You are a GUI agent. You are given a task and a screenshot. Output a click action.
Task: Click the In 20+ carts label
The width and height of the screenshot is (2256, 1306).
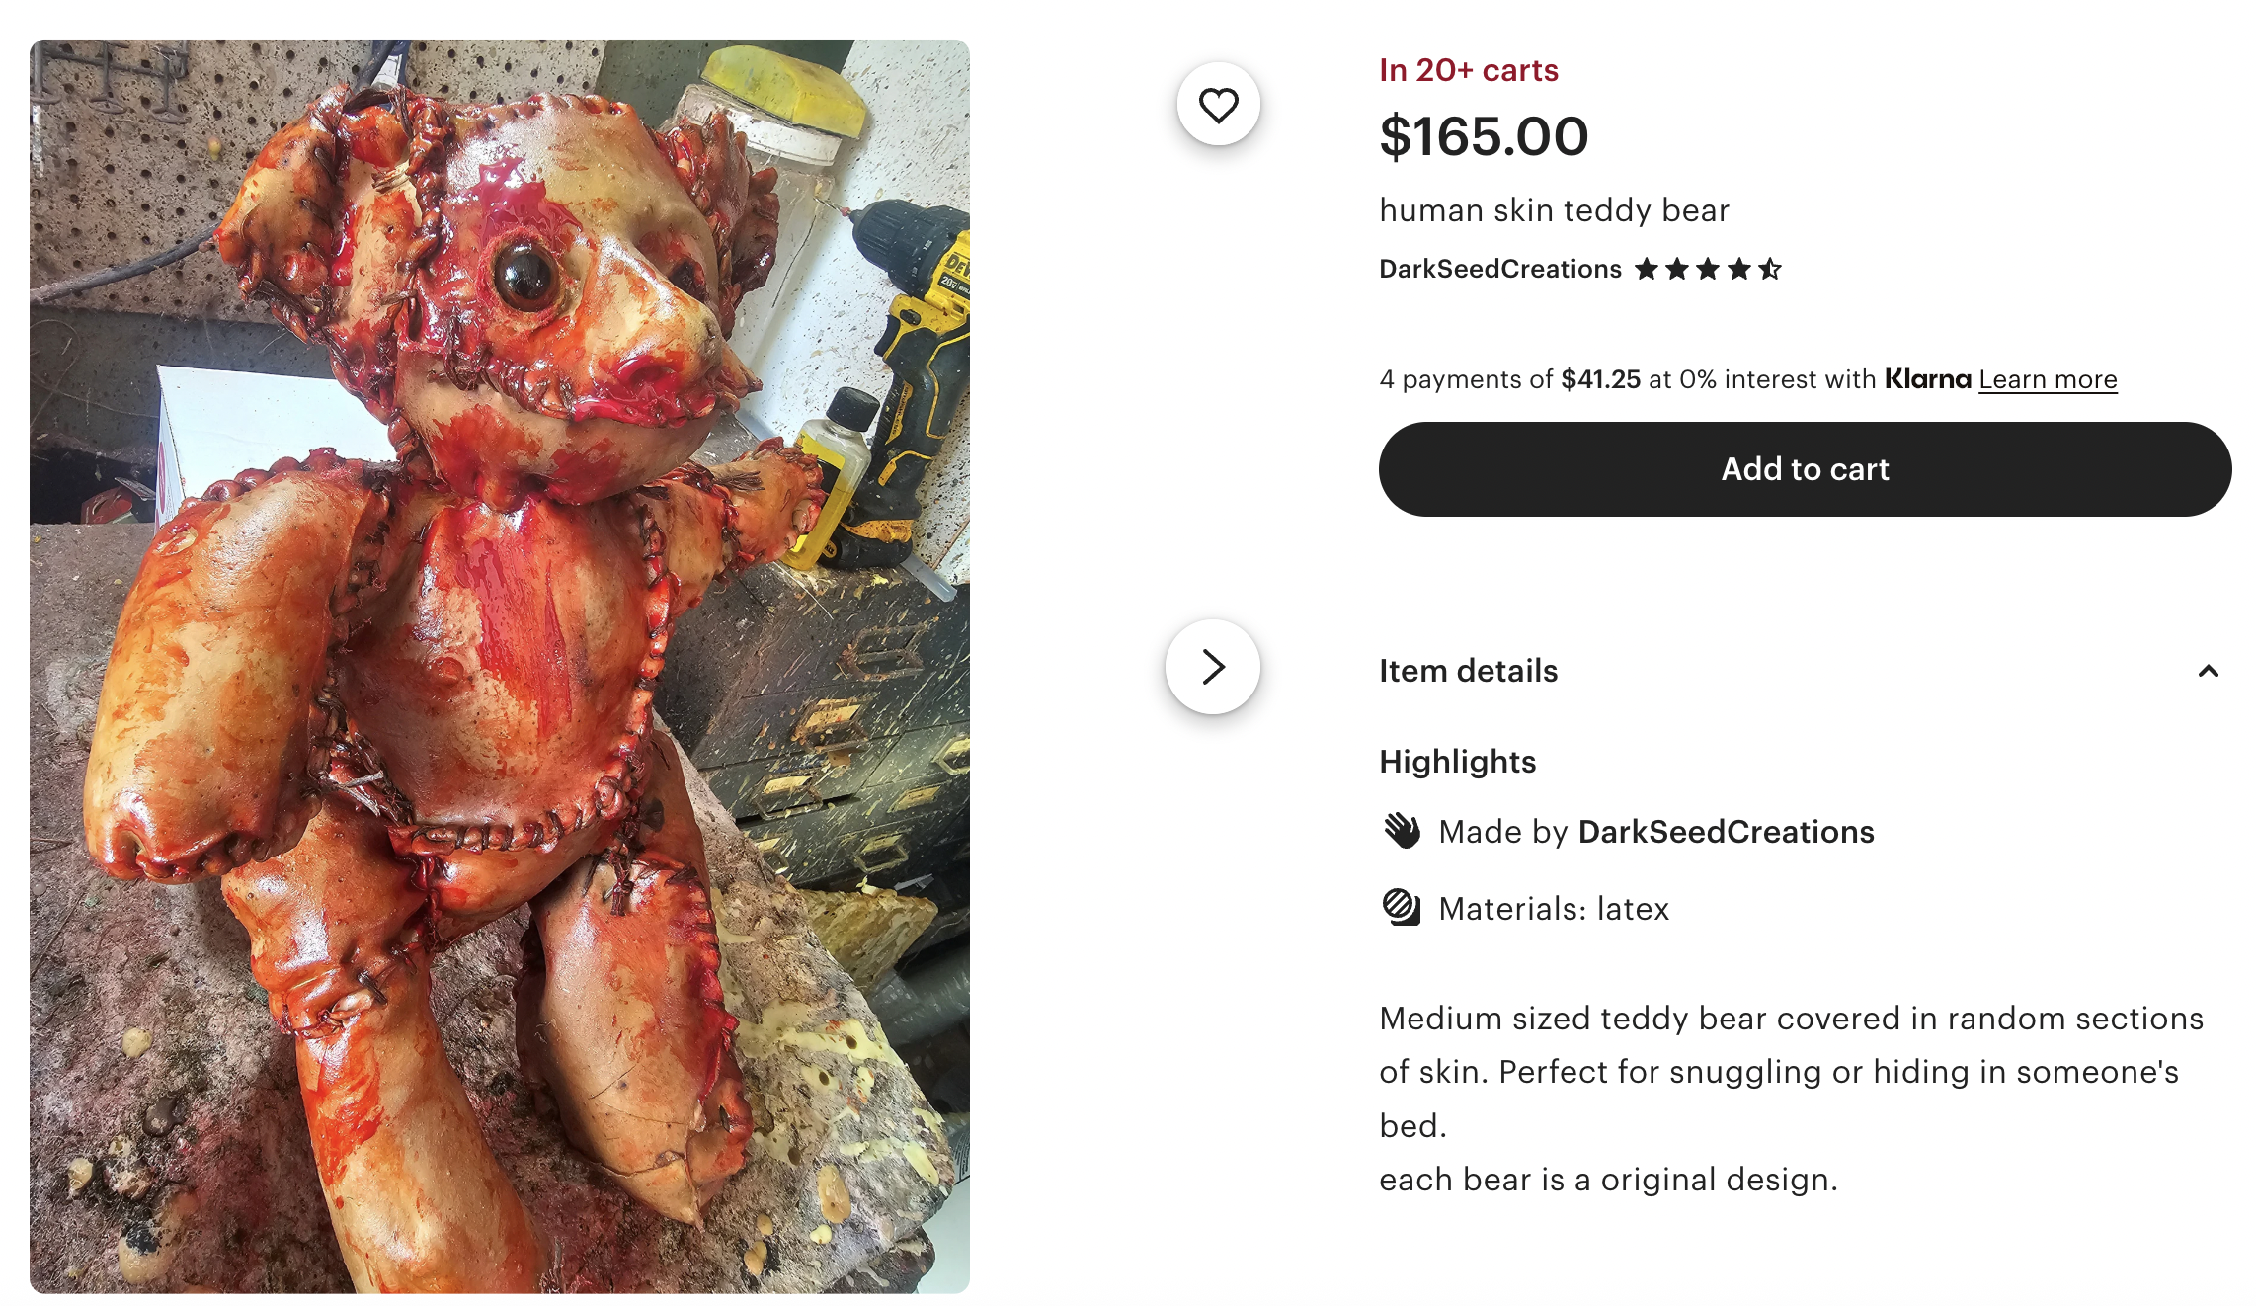(x=1469, y=70)
